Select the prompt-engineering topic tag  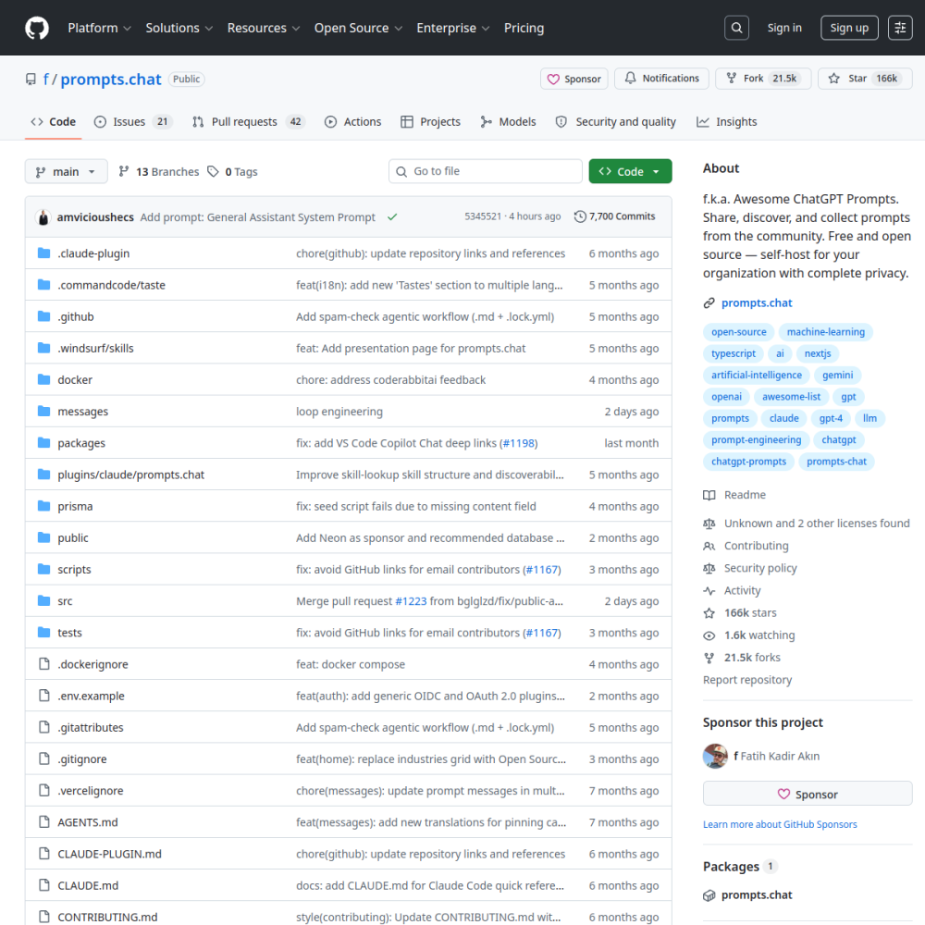(756, 439)
